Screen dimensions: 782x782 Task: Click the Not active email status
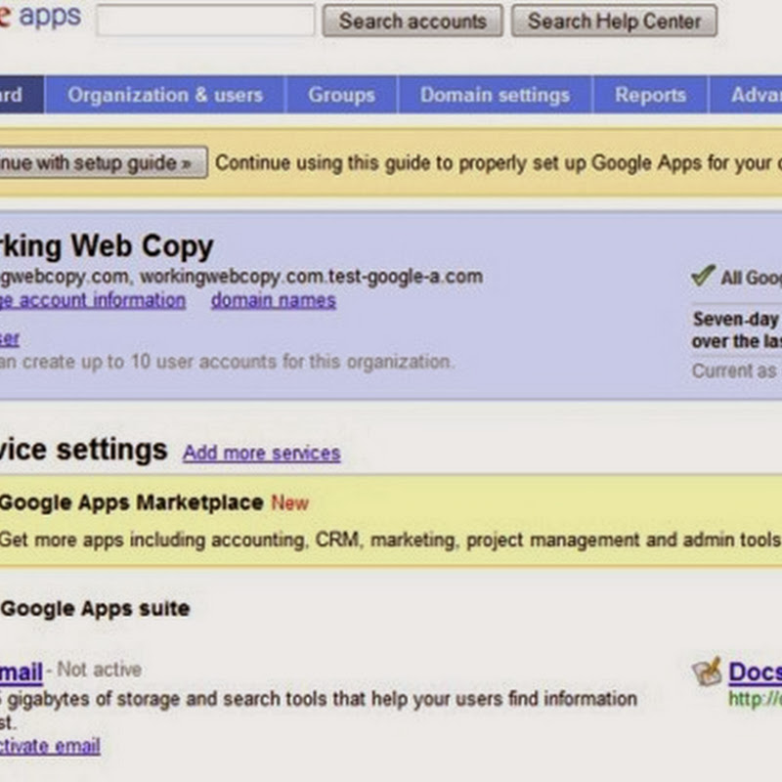[x=100, y=670]
